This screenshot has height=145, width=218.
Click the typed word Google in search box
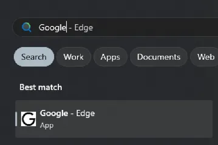tap(52, 27)
